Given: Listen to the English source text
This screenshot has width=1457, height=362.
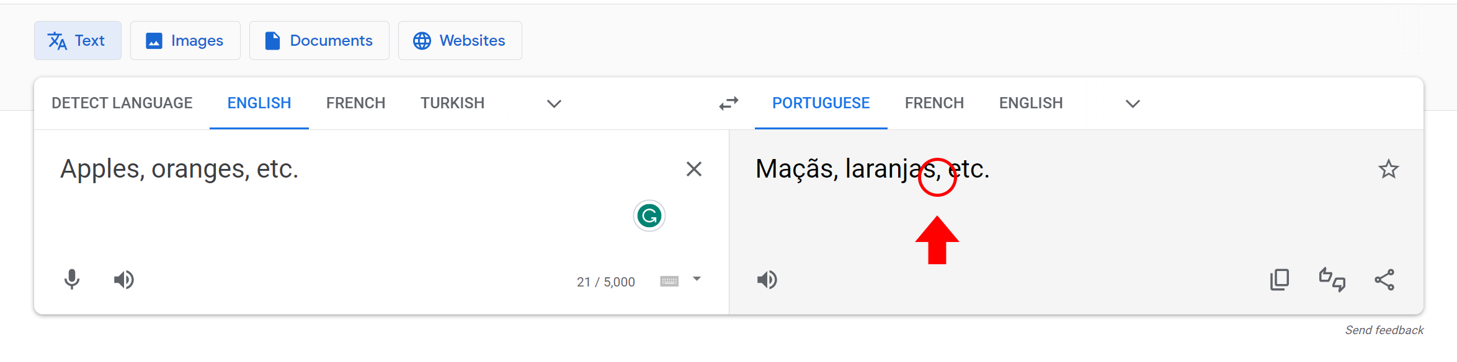Looking at the screenshot, I should [x=123, y=279].
